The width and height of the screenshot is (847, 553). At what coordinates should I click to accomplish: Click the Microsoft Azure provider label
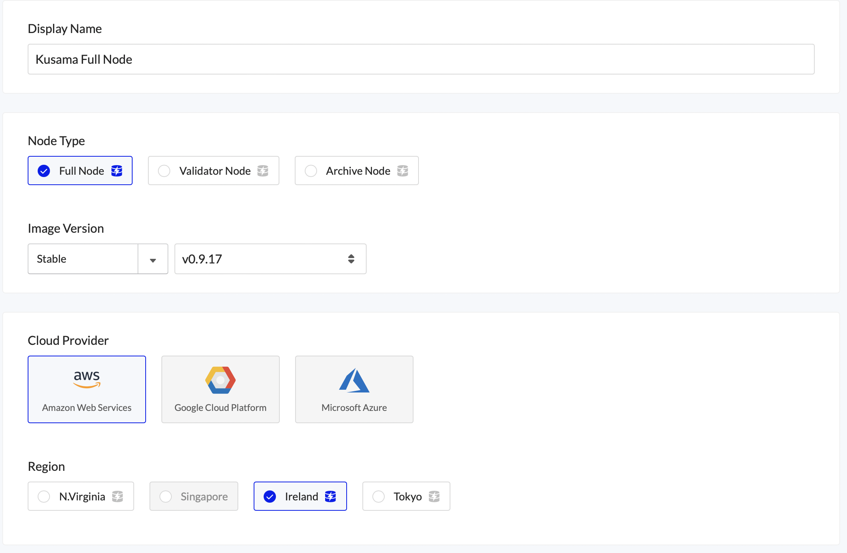tap(354, 407)
